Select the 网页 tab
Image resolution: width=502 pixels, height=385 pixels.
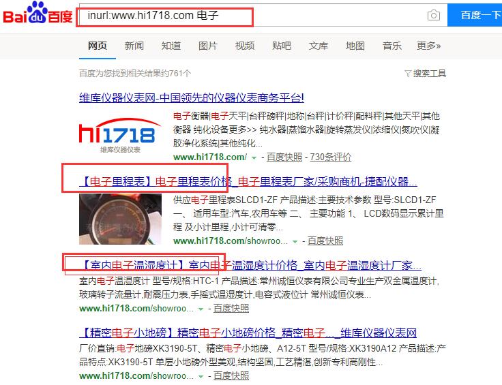click(x=98, y=46)
